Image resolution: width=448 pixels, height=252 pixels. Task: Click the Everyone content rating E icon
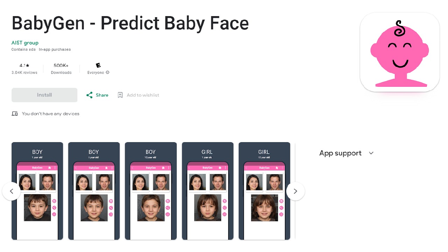[98, 65]
